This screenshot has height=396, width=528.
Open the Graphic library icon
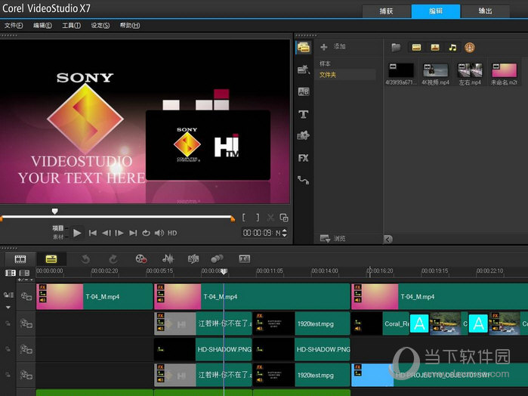pyautogui.click(x=304, y=136)
